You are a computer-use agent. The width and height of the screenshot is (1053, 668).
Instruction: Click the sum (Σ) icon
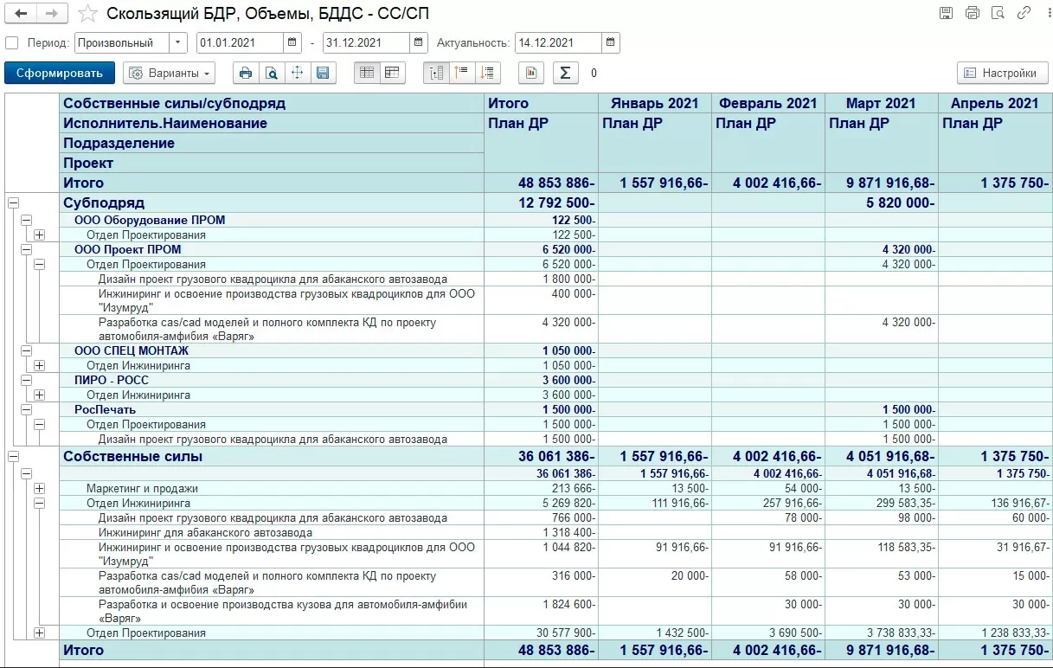pos(565,74)
